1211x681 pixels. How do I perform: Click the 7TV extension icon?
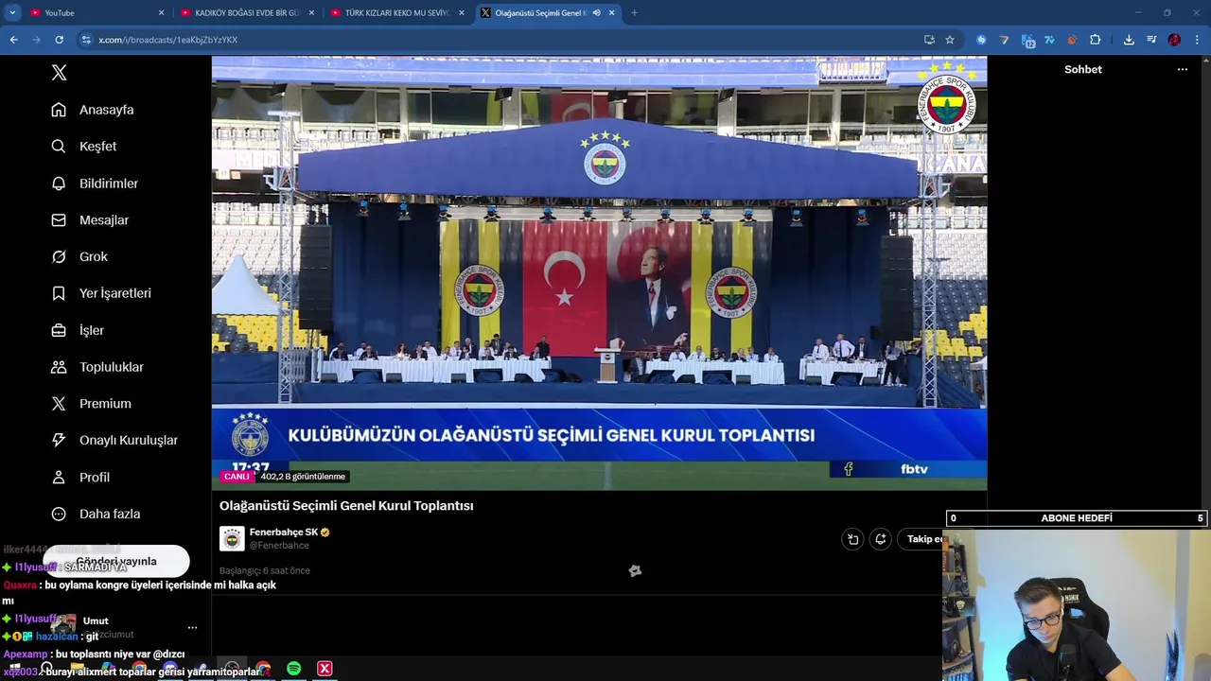click(1049, 40)
